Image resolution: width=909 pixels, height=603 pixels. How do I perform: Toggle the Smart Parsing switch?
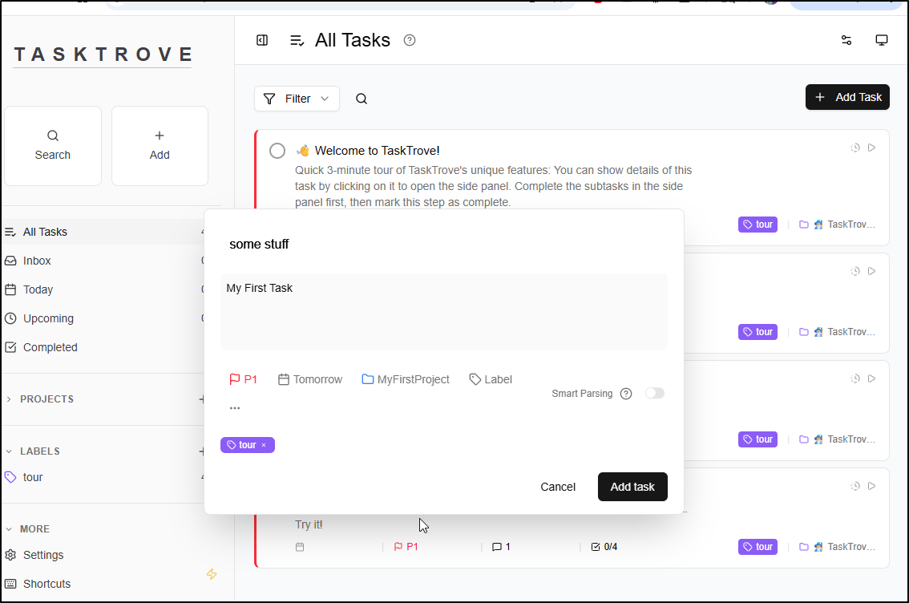point(655,393)
